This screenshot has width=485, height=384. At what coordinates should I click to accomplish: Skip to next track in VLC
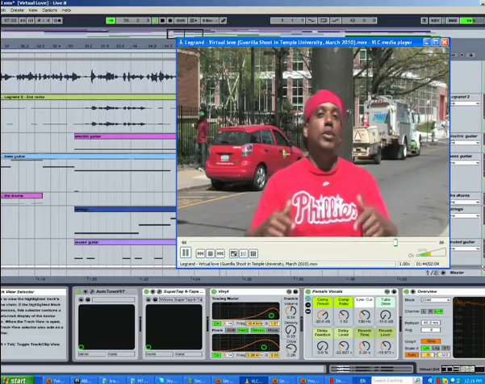pos(220,253)
